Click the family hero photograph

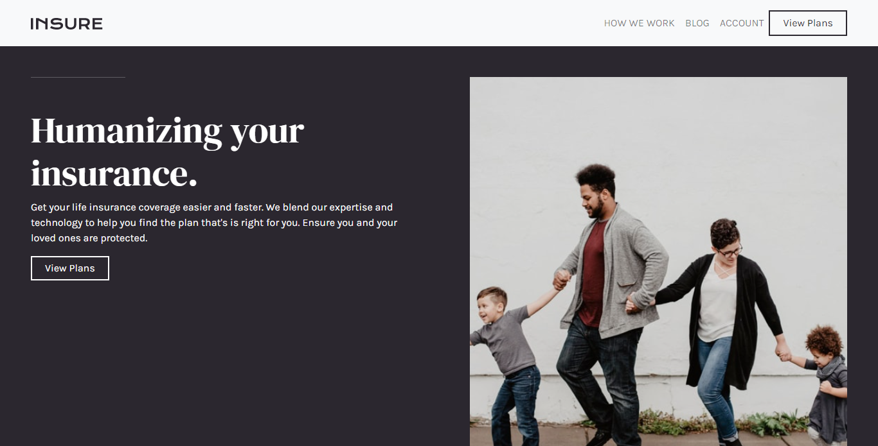coord(658,261)
